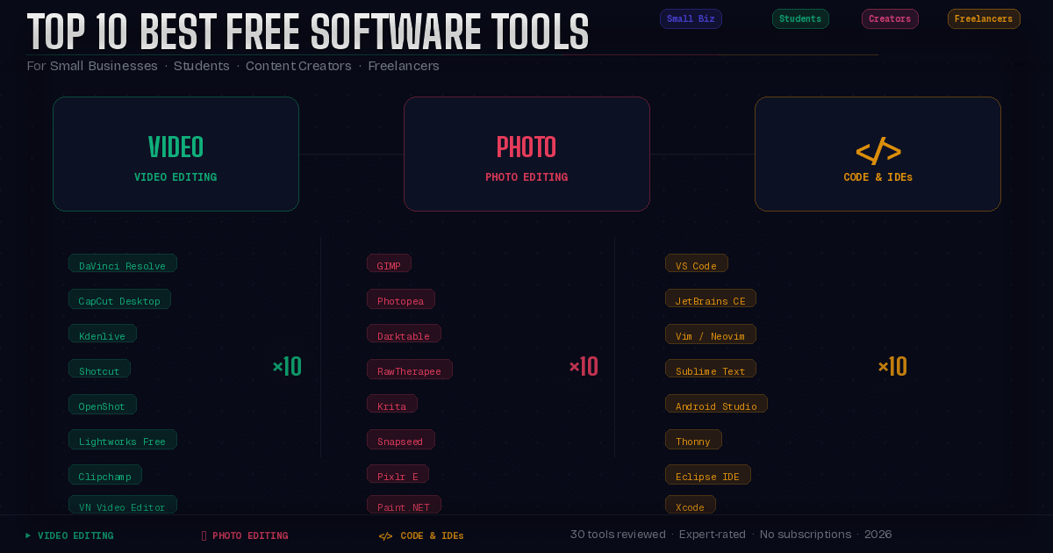Click the DaVinci Resolve entry
This screenshot has width=1053, height=553.
click(x=122, y=263)
